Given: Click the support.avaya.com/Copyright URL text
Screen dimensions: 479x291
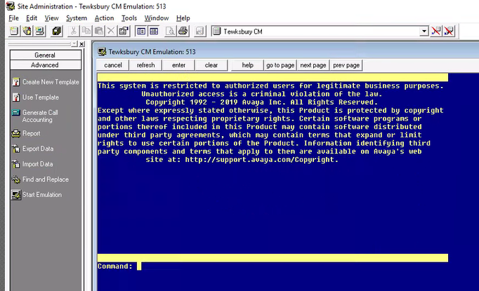Looking at the screenshot, I should coord(262,160).
